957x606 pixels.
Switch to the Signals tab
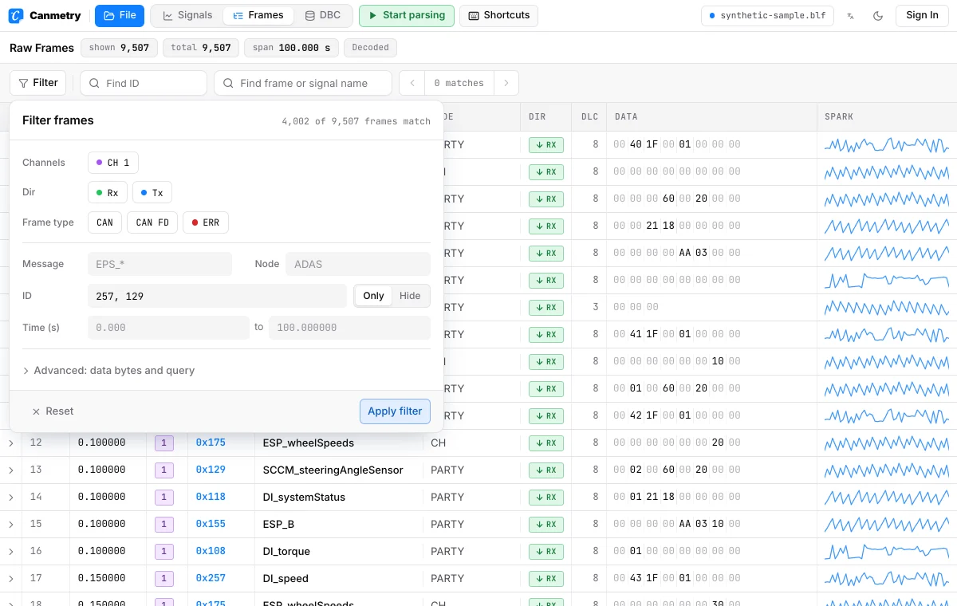click(187, 15)
